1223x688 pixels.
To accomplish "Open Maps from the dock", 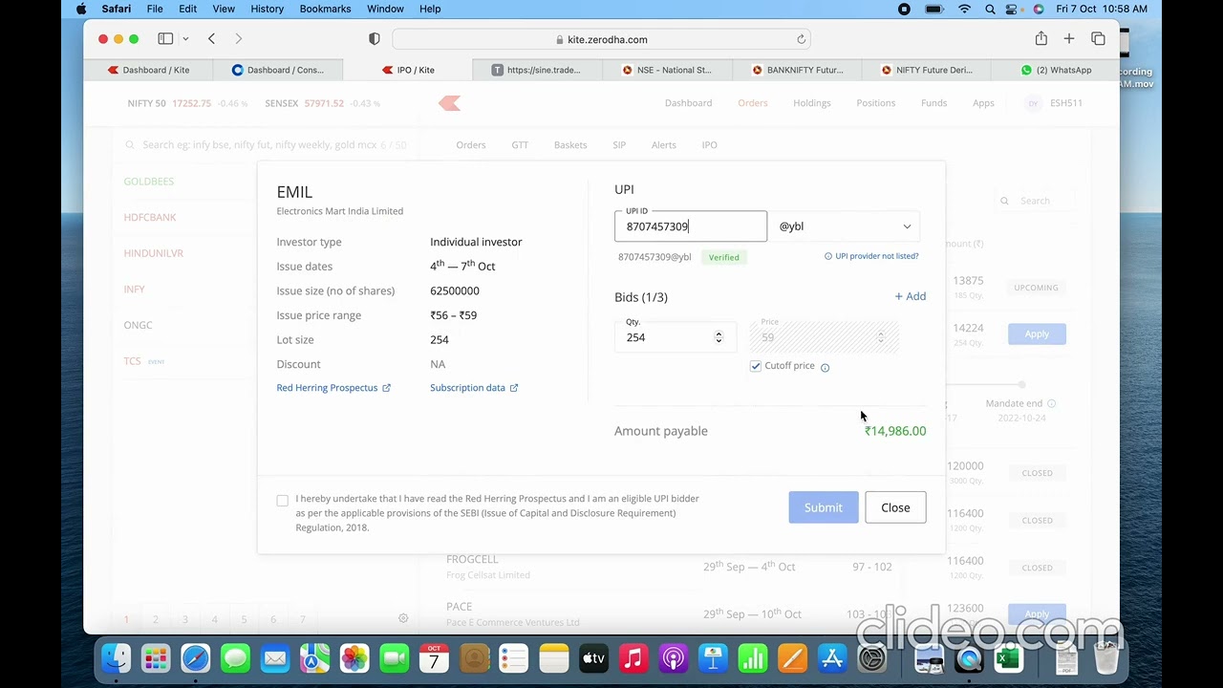I will pos(314,658).
